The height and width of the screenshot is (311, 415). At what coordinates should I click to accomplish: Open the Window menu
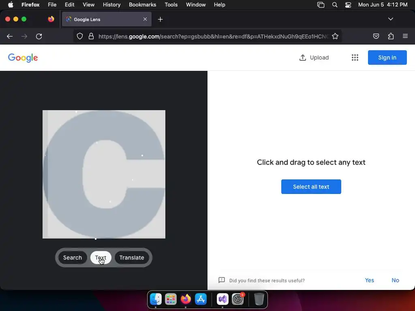[196, 5]
